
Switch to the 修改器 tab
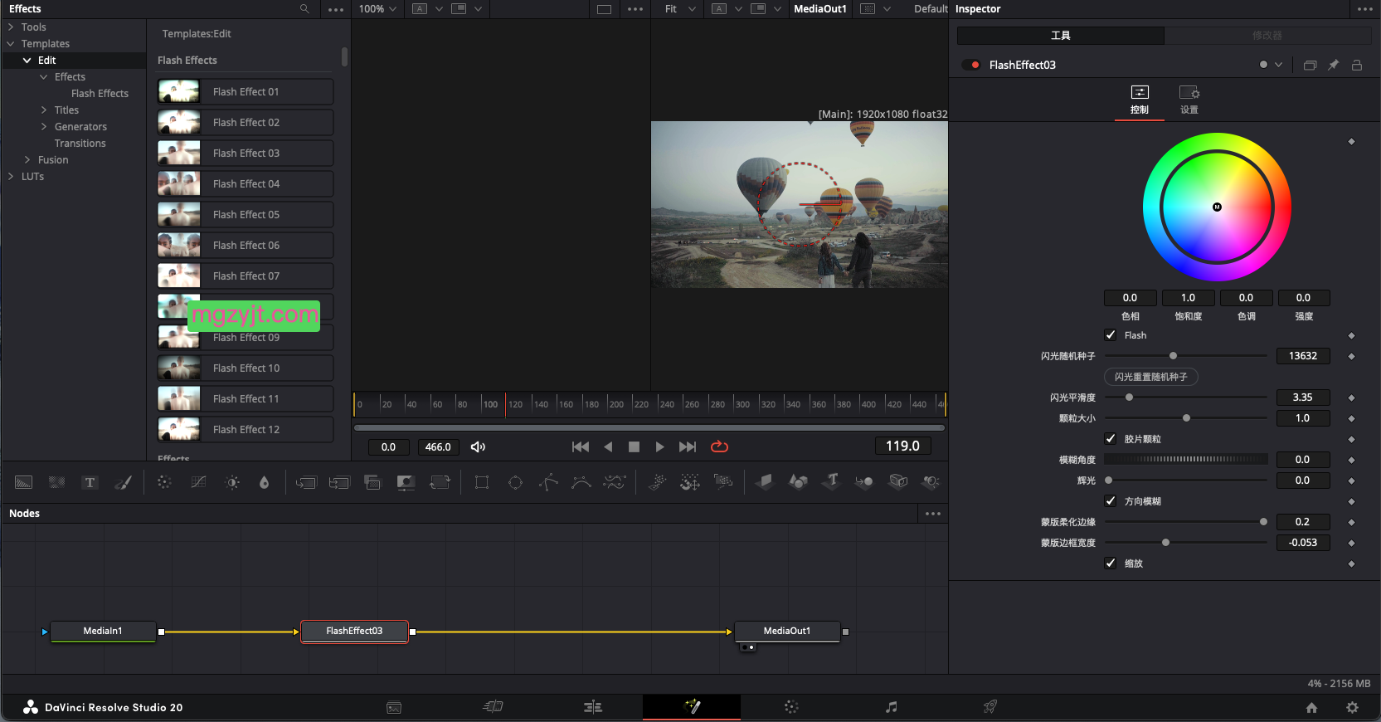point(1267,36)
